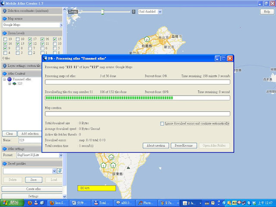Click left panel scrollbar up arrow
The width and height of the screenshot is (276, 207).
tap(64, 9)
